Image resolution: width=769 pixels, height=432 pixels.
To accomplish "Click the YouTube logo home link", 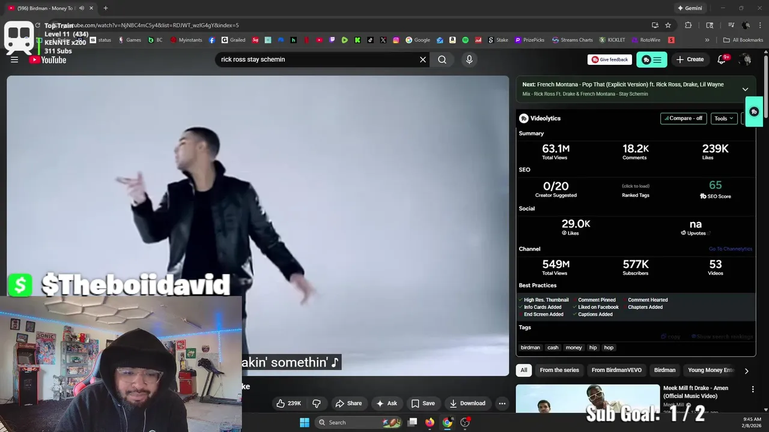I will click(47, 59).
